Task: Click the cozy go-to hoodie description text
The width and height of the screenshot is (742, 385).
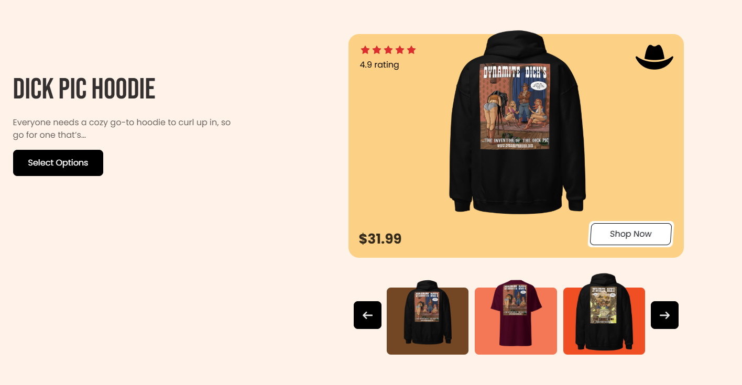Action: [x=122, y=128]
